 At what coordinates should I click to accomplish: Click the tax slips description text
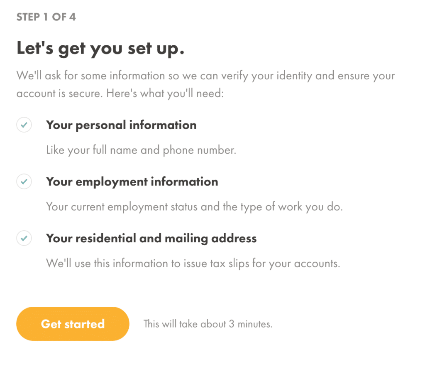193,264
